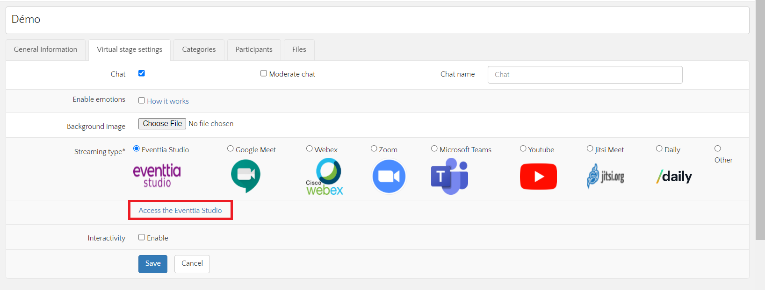The image size is (765, 290).
Task: Open the Participants tab
Action: (x=254, y=50)
